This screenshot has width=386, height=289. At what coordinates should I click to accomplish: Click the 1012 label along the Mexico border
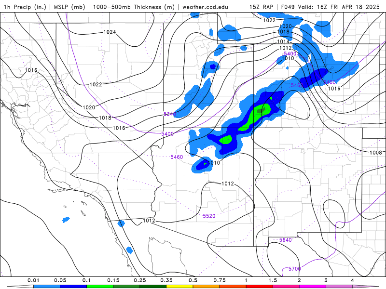[149, 221]
